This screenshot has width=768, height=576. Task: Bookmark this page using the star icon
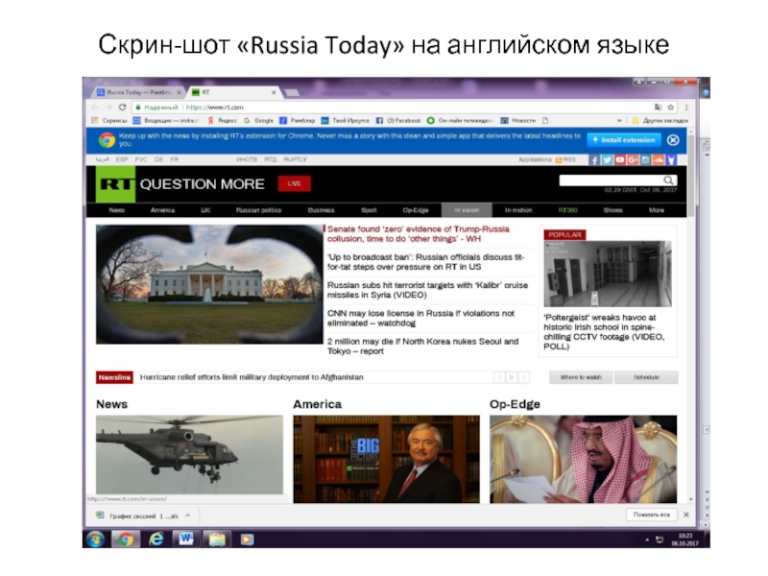(670, 108)
